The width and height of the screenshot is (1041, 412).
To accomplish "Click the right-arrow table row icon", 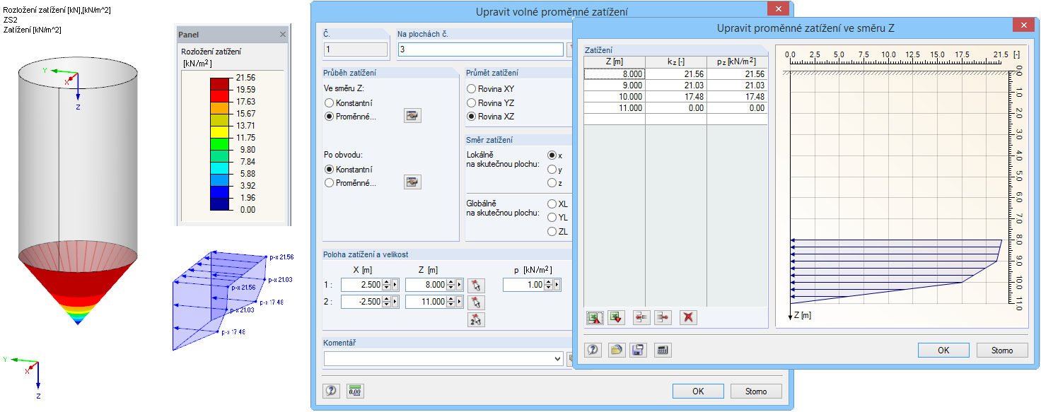I will point(663,318).
